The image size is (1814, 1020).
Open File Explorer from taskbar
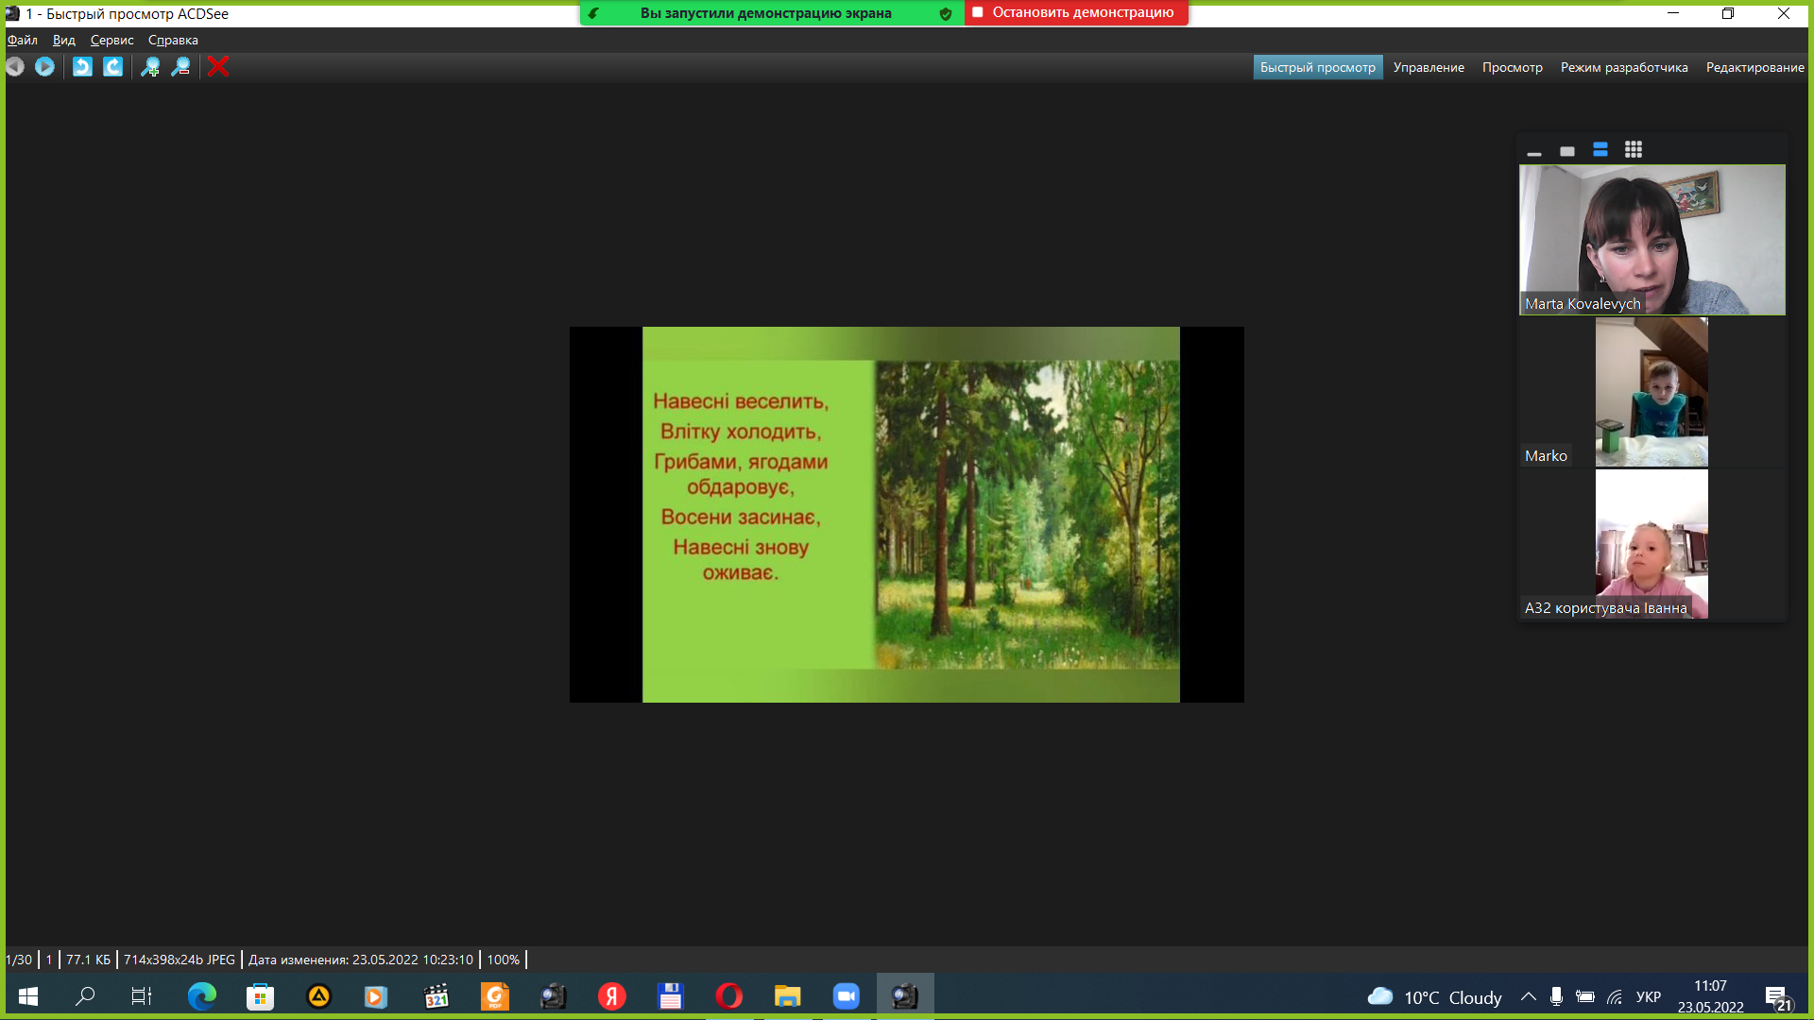coord(788,996)
